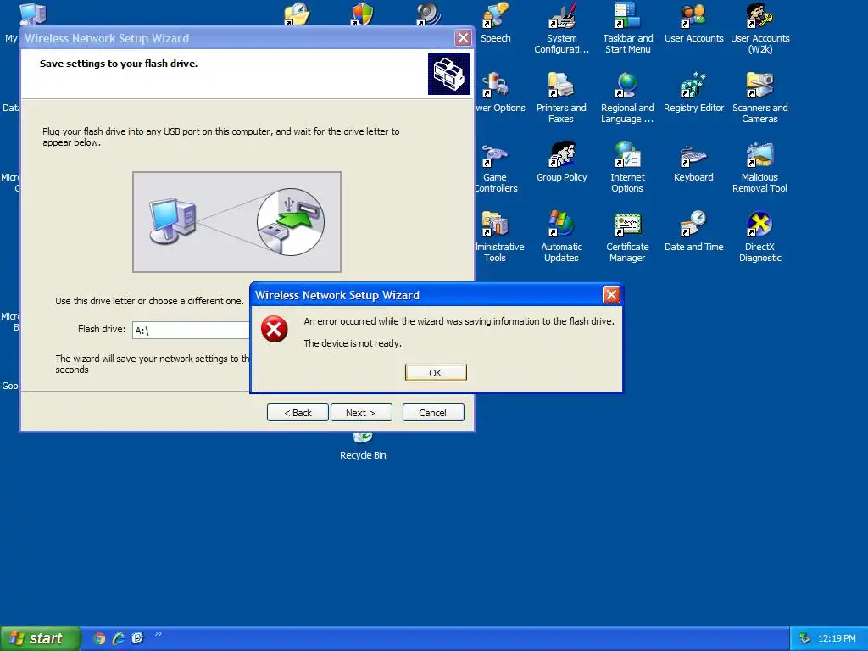Close the Wireless Network Setup Wizard window

click(x=463, y=37)
